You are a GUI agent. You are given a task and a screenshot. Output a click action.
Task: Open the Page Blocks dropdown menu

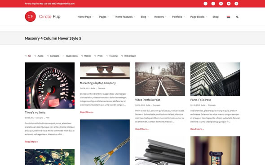199,17
